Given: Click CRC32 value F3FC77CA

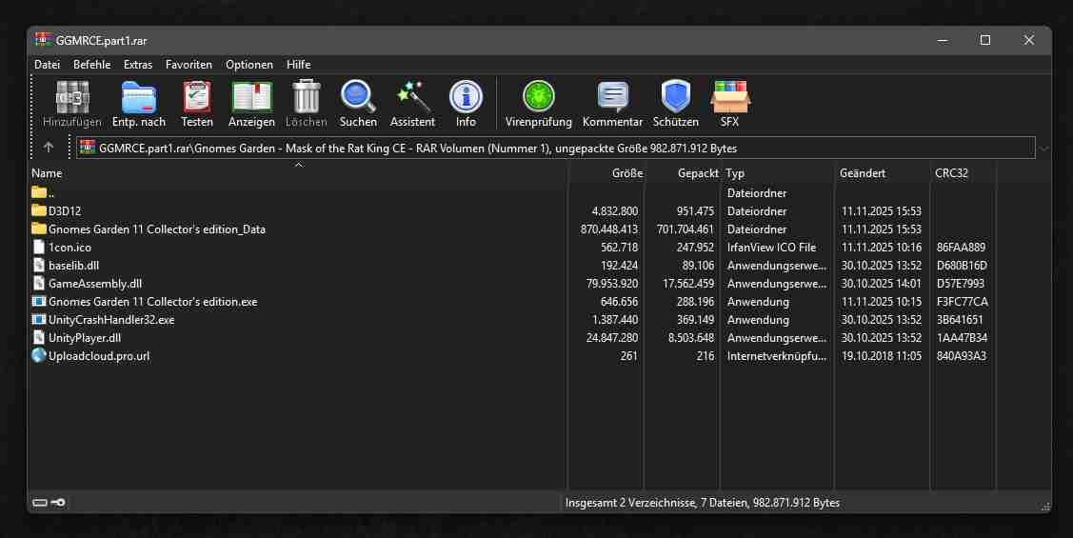Looking at the screenshot, I should click(962, 301).
